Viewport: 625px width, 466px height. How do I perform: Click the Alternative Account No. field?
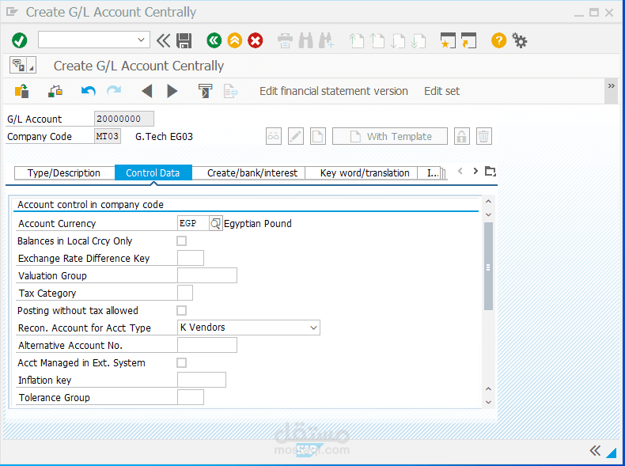(207, 345)
